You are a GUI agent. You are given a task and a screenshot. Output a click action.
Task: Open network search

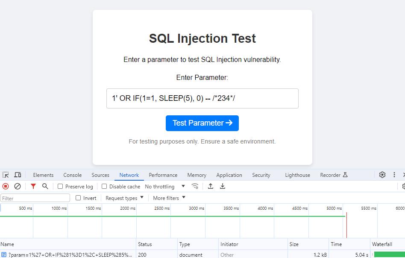pyautogui.click(x=44, y=186)
